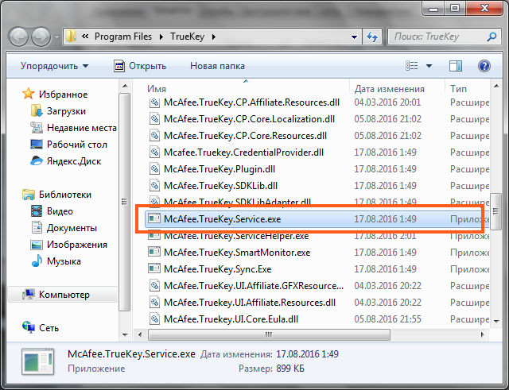Image resolution: width=509 pixels, height=390 pixels.
Task: Refresh the folder with the refresh button
Action: [372, 37]
